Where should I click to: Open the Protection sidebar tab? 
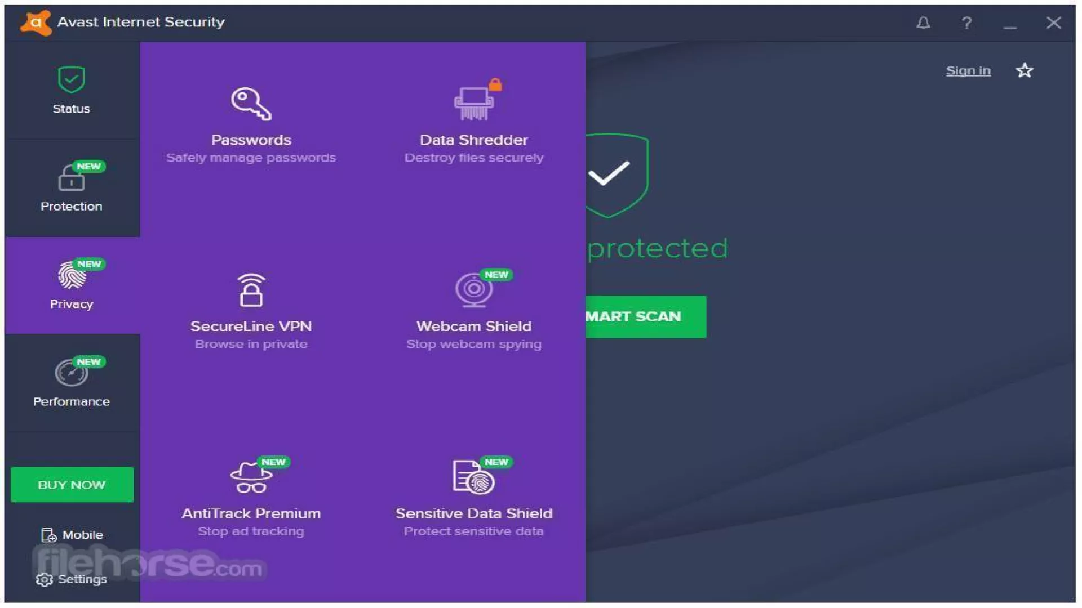tap(72, 188)
